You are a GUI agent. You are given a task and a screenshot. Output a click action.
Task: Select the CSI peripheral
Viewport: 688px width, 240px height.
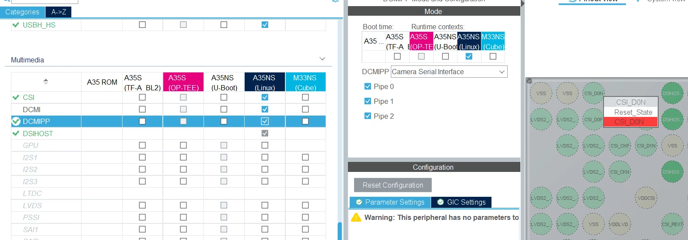[28, 97]
